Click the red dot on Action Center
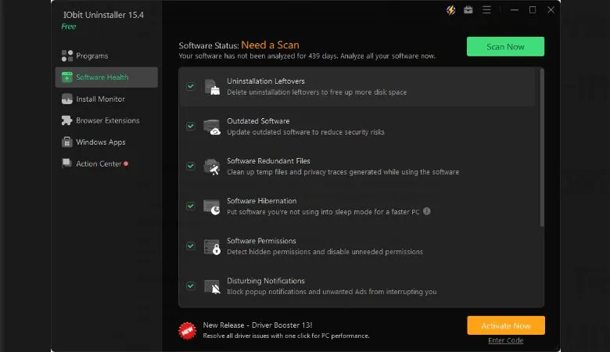The image size is (610, 352). tap(126, 163)
